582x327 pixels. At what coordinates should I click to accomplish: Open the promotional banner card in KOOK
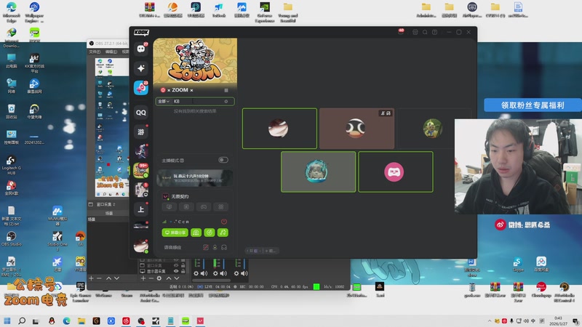click(x=195, y=178)
